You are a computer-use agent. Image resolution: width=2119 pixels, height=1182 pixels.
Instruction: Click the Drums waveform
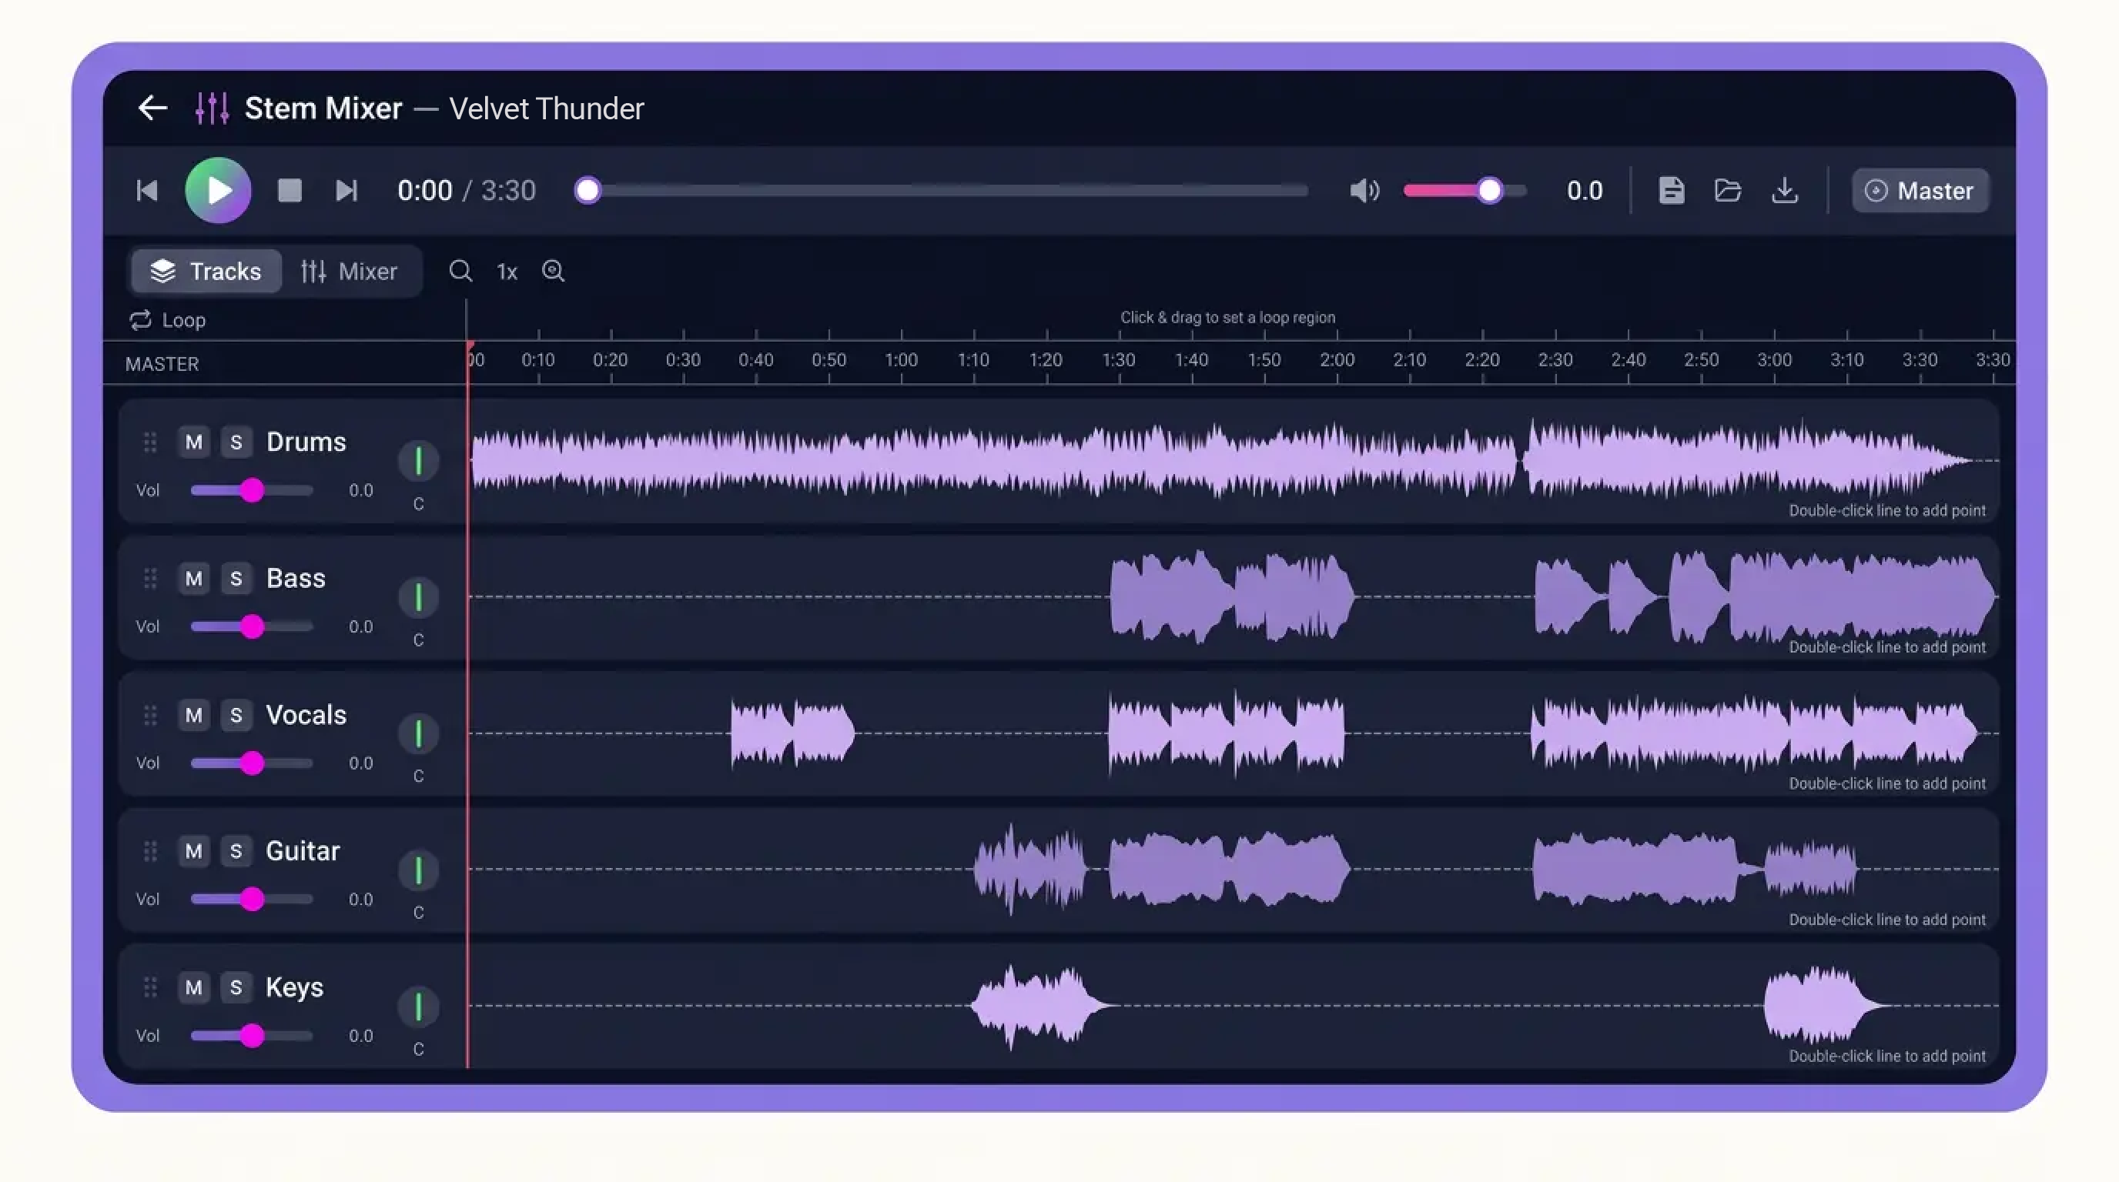click(1221, 460)
